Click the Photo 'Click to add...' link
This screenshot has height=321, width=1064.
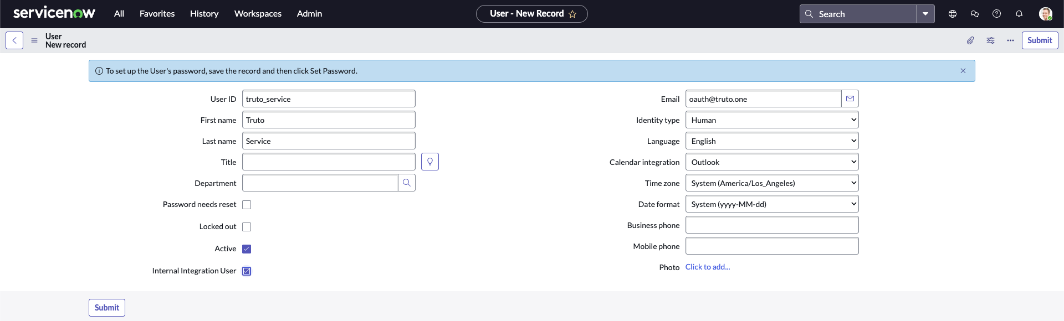coord(708,267)
